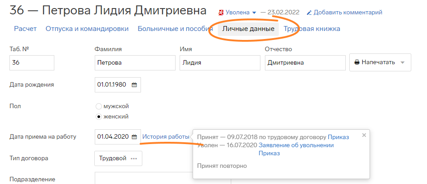Open the Уволена status dropdown

click(241, 12)
